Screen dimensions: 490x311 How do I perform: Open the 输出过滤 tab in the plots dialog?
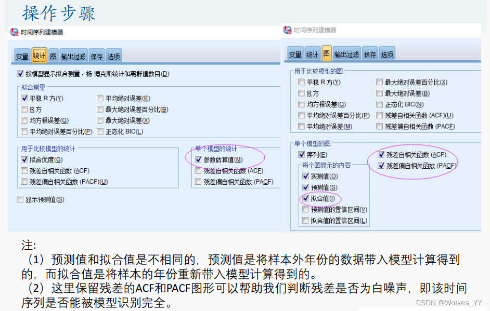[346, 54]
